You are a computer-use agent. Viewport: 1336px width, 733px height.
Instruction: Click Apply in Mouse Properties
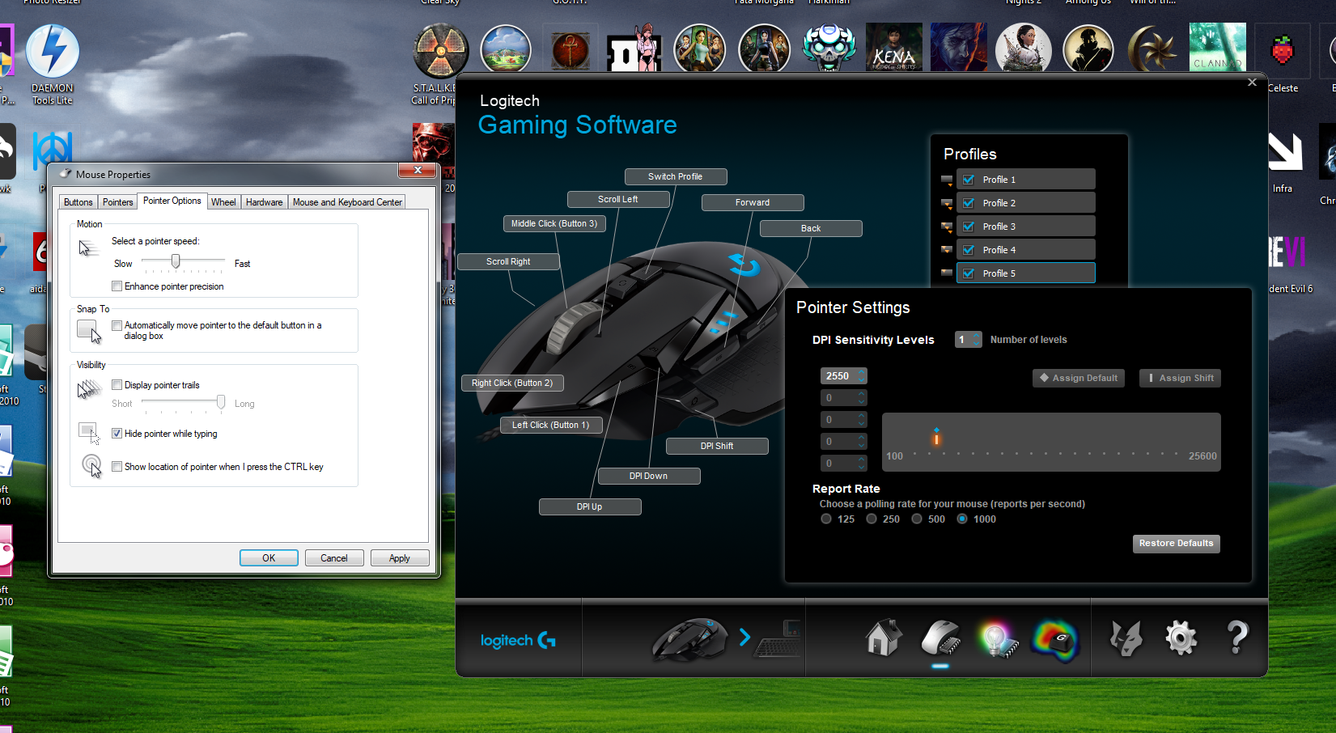click(400, 558)
